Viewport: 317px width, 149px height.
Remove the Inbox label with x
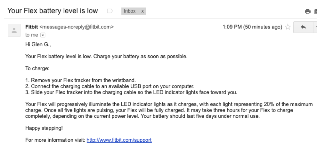[142, 11]
